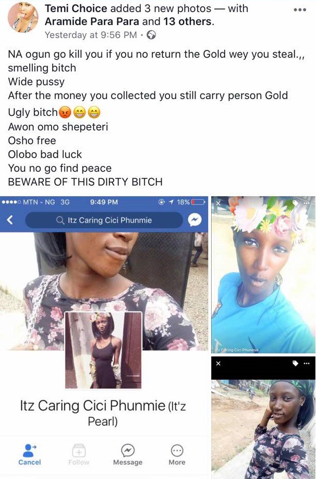Open Messenger icon in blue header
317x479 pixels.
point(194,220)
